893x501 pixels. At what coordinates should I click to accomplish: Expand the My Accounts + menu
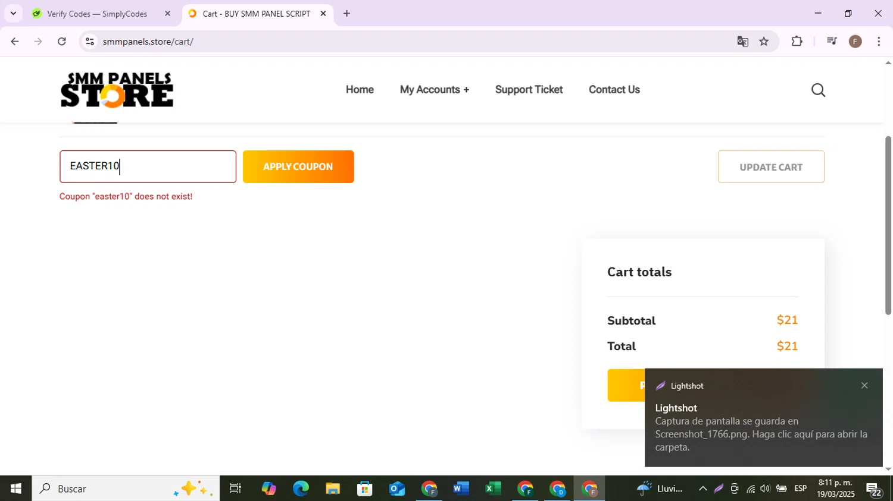coord(435,90)
